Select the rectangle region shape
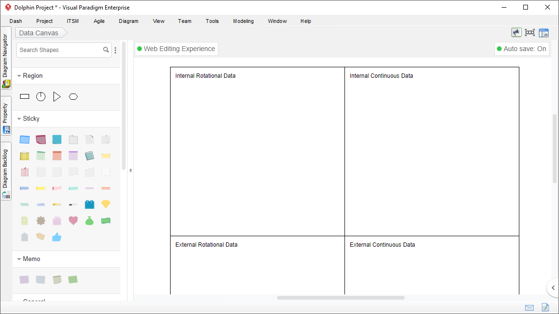This screenshot has height=314, width=559. coord(24,96)
